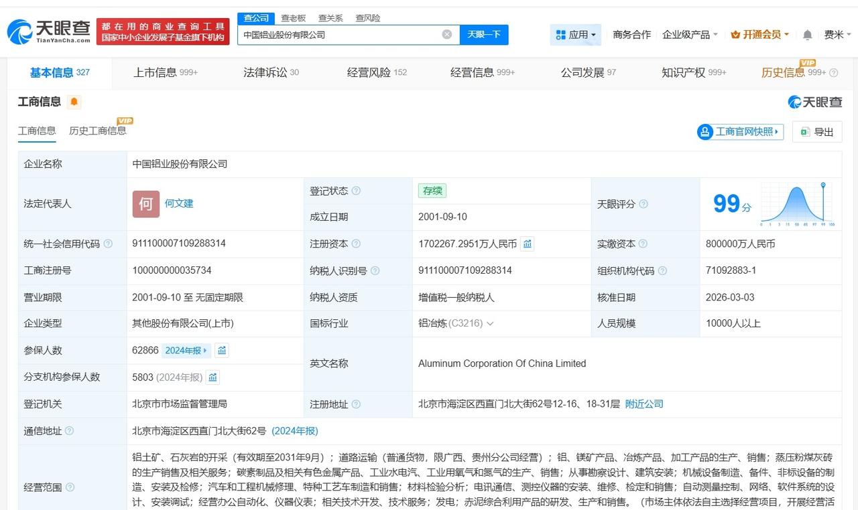Open branch insured count chart icon
Screen dimensions: 858x510
(212, 377)
